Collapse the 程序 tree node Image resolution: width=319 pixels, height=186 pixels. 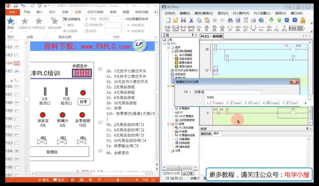[169, 48]
